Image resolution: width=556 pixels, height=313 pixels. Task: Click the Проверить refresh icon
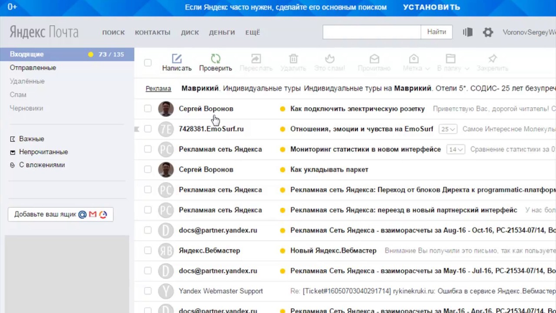[215, 59]
